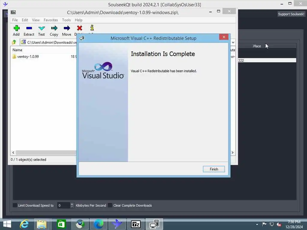
Task: Open Microsoft Edge from taskbar
Action: pyautogui.click(x=99, y=224)
